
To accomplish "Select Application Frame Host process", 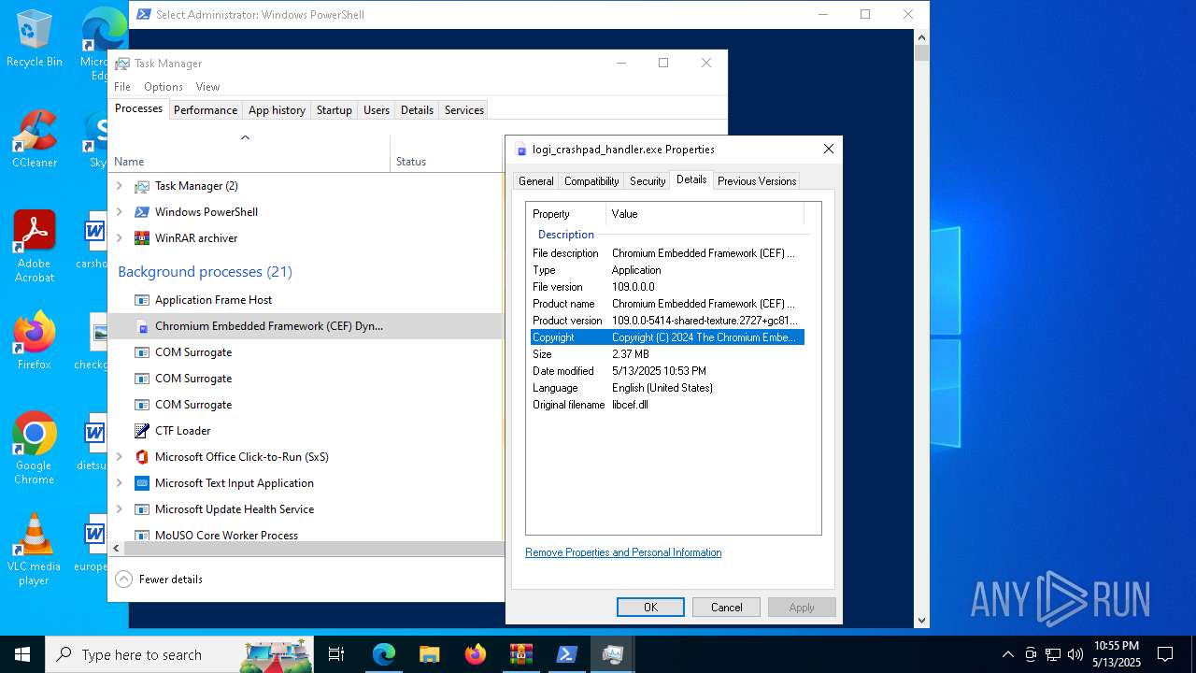I will click(306, 300).
